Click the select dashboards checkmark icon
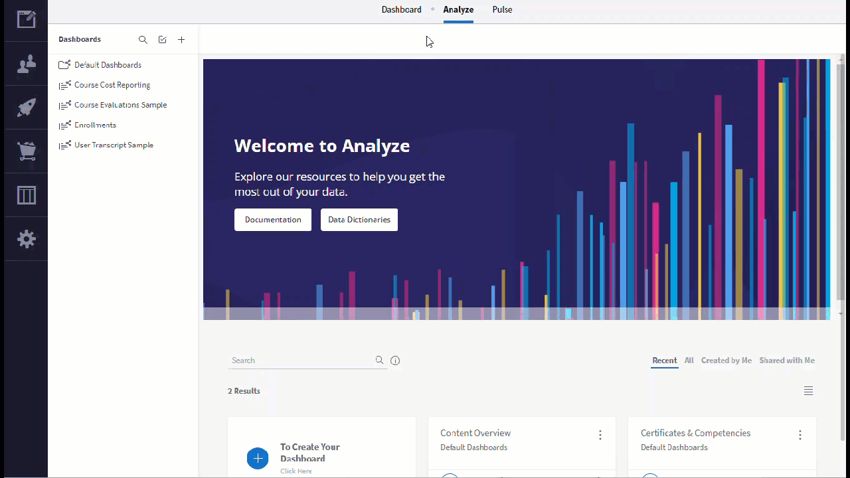850x478 pixels. pyautogui.click(x=162, y=40)
